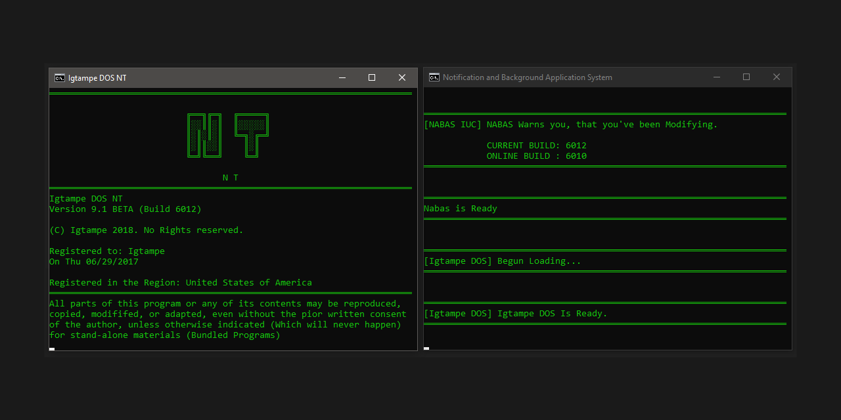The width and height of the screenshot is (841, 420).
Task: Select the 'Registered to: Igtampe' line
Action: (x=107, y=251)
